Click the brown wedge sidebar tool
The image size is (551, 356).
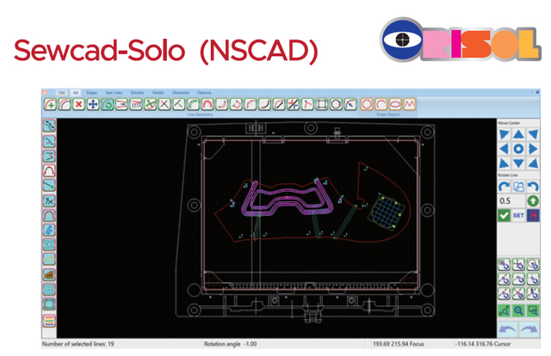click(49, 274)
